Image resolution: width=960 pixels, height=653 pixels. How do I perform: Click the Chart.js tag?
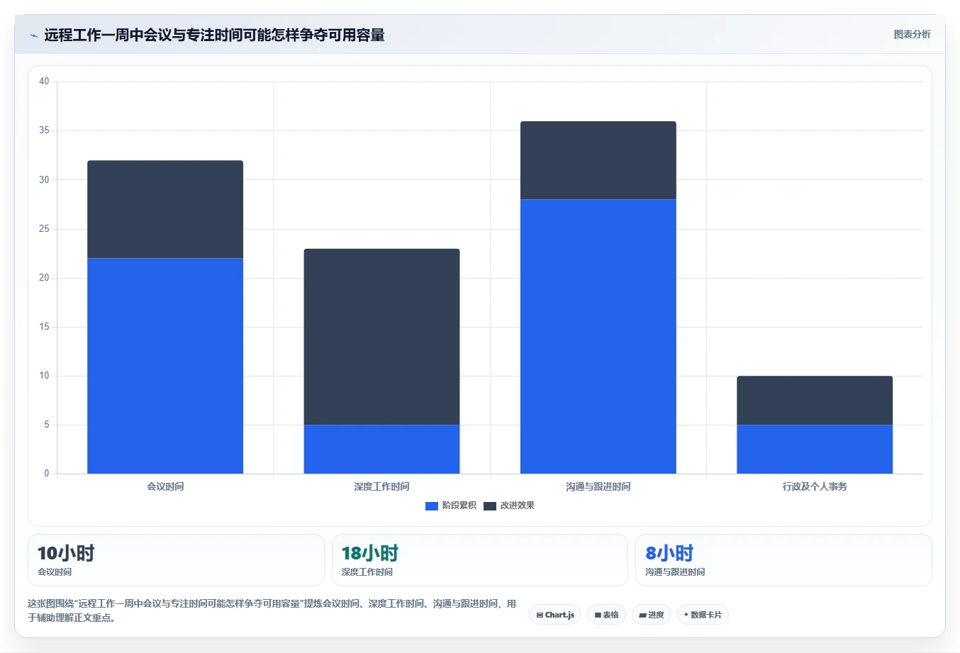tap(555, 615)
